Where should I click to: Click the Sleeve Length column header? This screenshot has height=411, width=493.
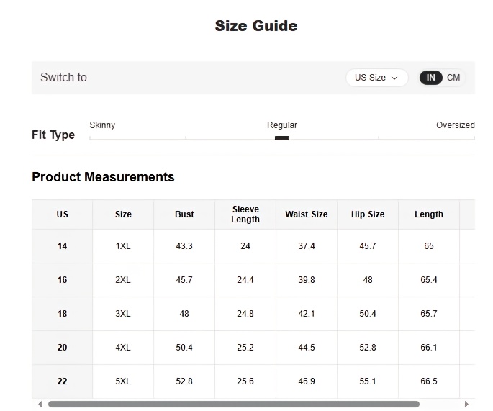[x=245, y=214]
